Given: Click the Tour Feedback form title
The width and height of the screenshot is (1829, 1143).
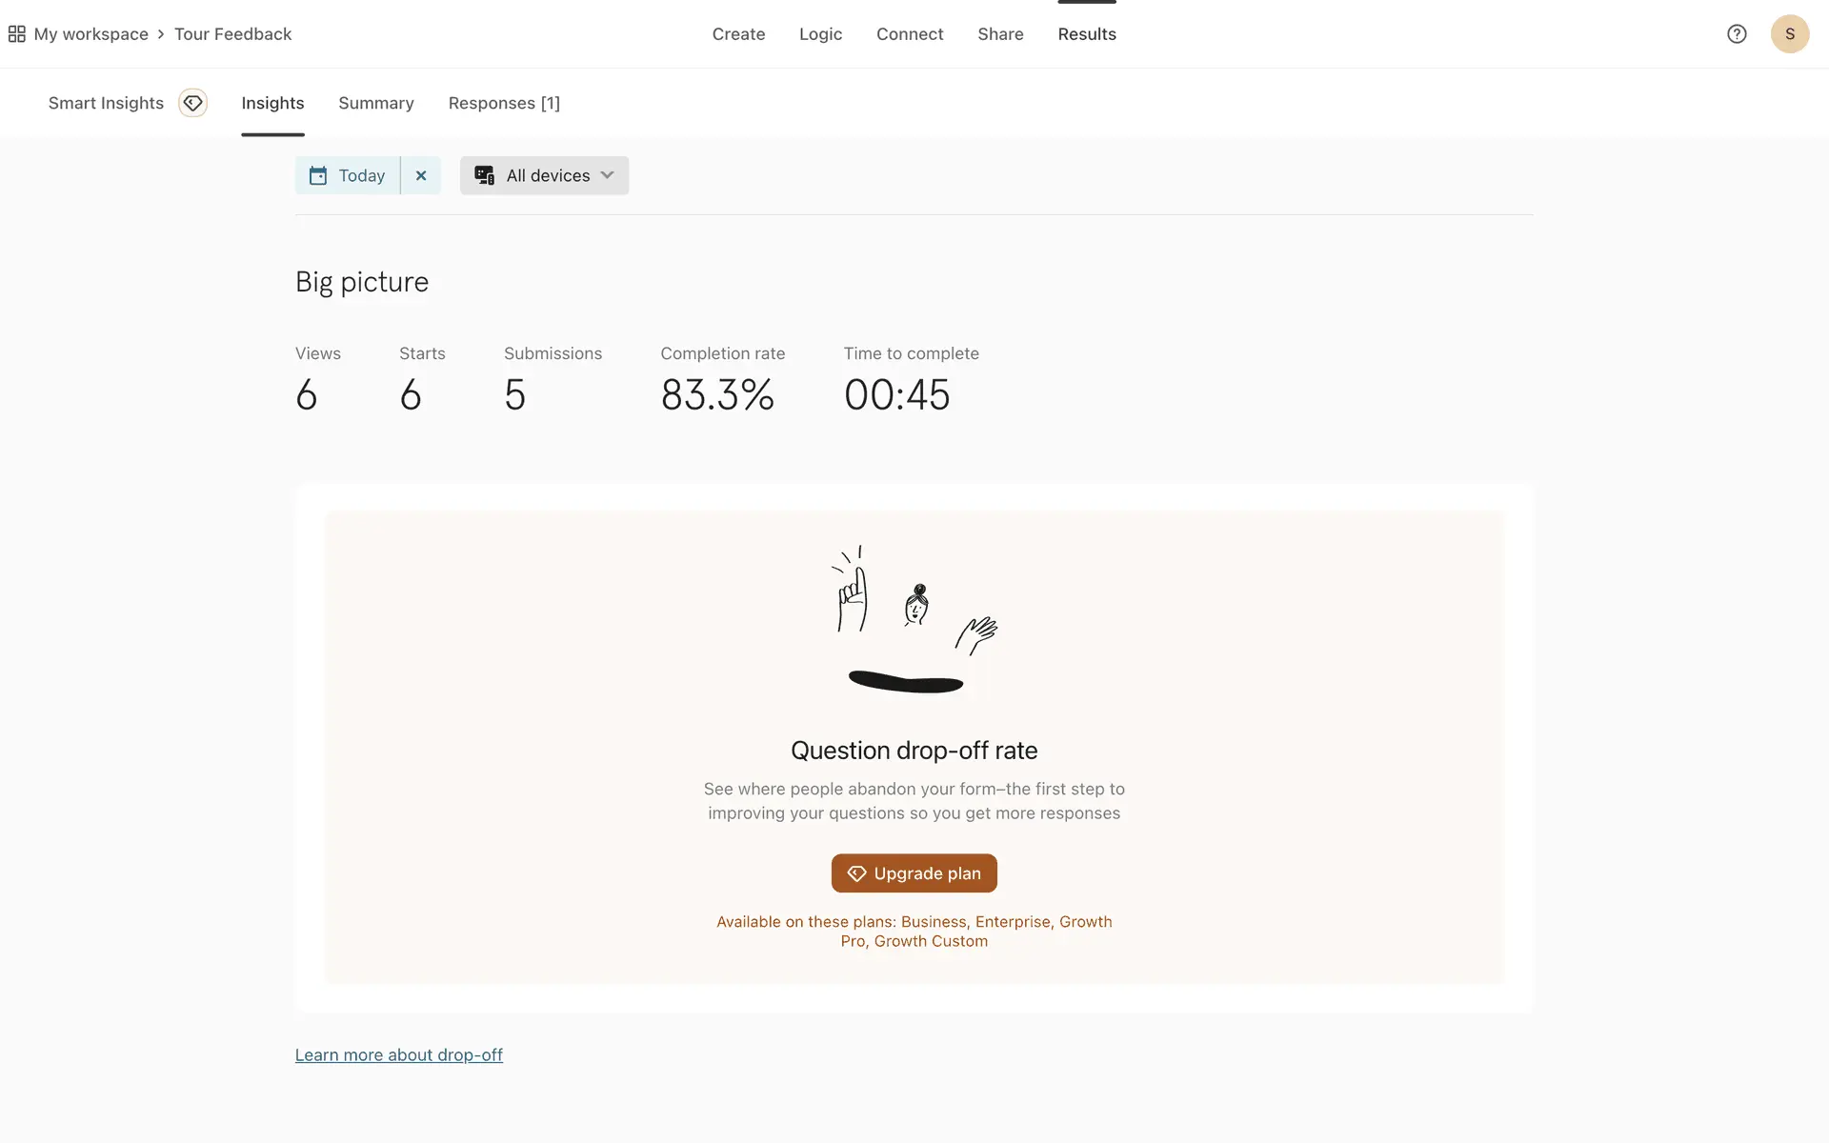Looking at the screenshot, I should coord(232,34).
